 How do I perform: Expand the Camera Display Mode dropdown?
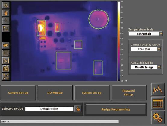tap(159, 49)
